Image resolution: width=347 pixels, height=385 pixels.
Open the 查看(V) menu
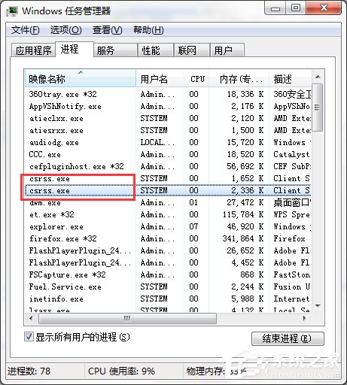pyautogui.click(x=108, y=30)
